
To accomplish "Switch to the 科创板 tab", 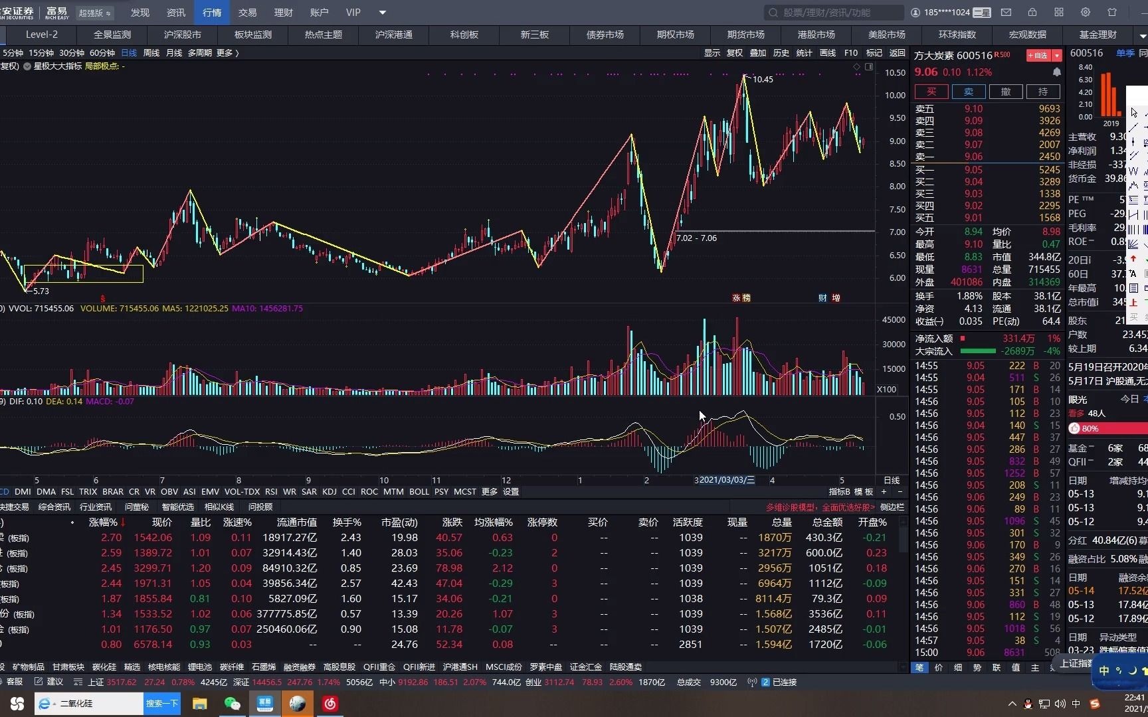I will pyautogui.click(x=464, y=35).
